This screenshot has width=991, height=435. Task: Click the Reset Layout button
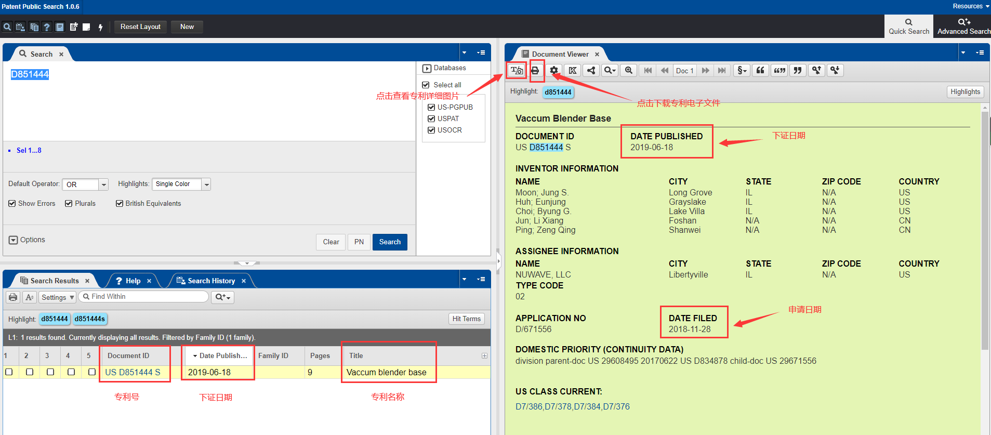click(140, 27)
